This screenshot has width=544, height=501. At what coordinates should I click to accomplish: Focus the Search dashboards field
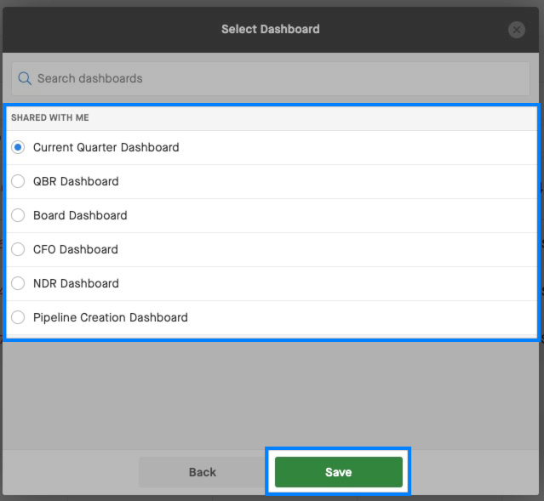pyautogui.click(x=271, y=79)
